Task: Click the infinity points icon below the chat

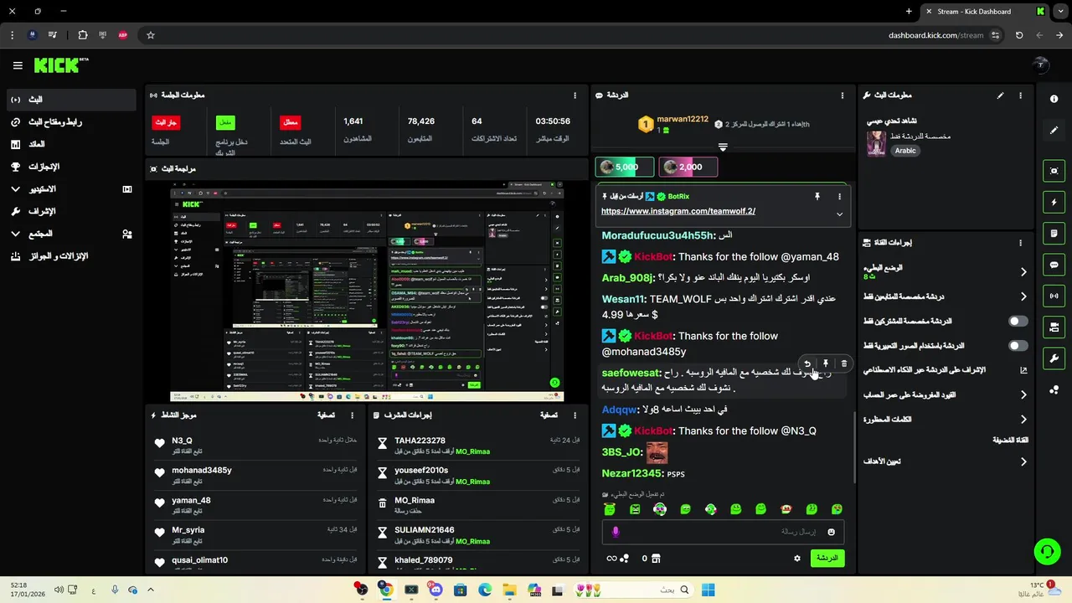Action: point(611,559)
